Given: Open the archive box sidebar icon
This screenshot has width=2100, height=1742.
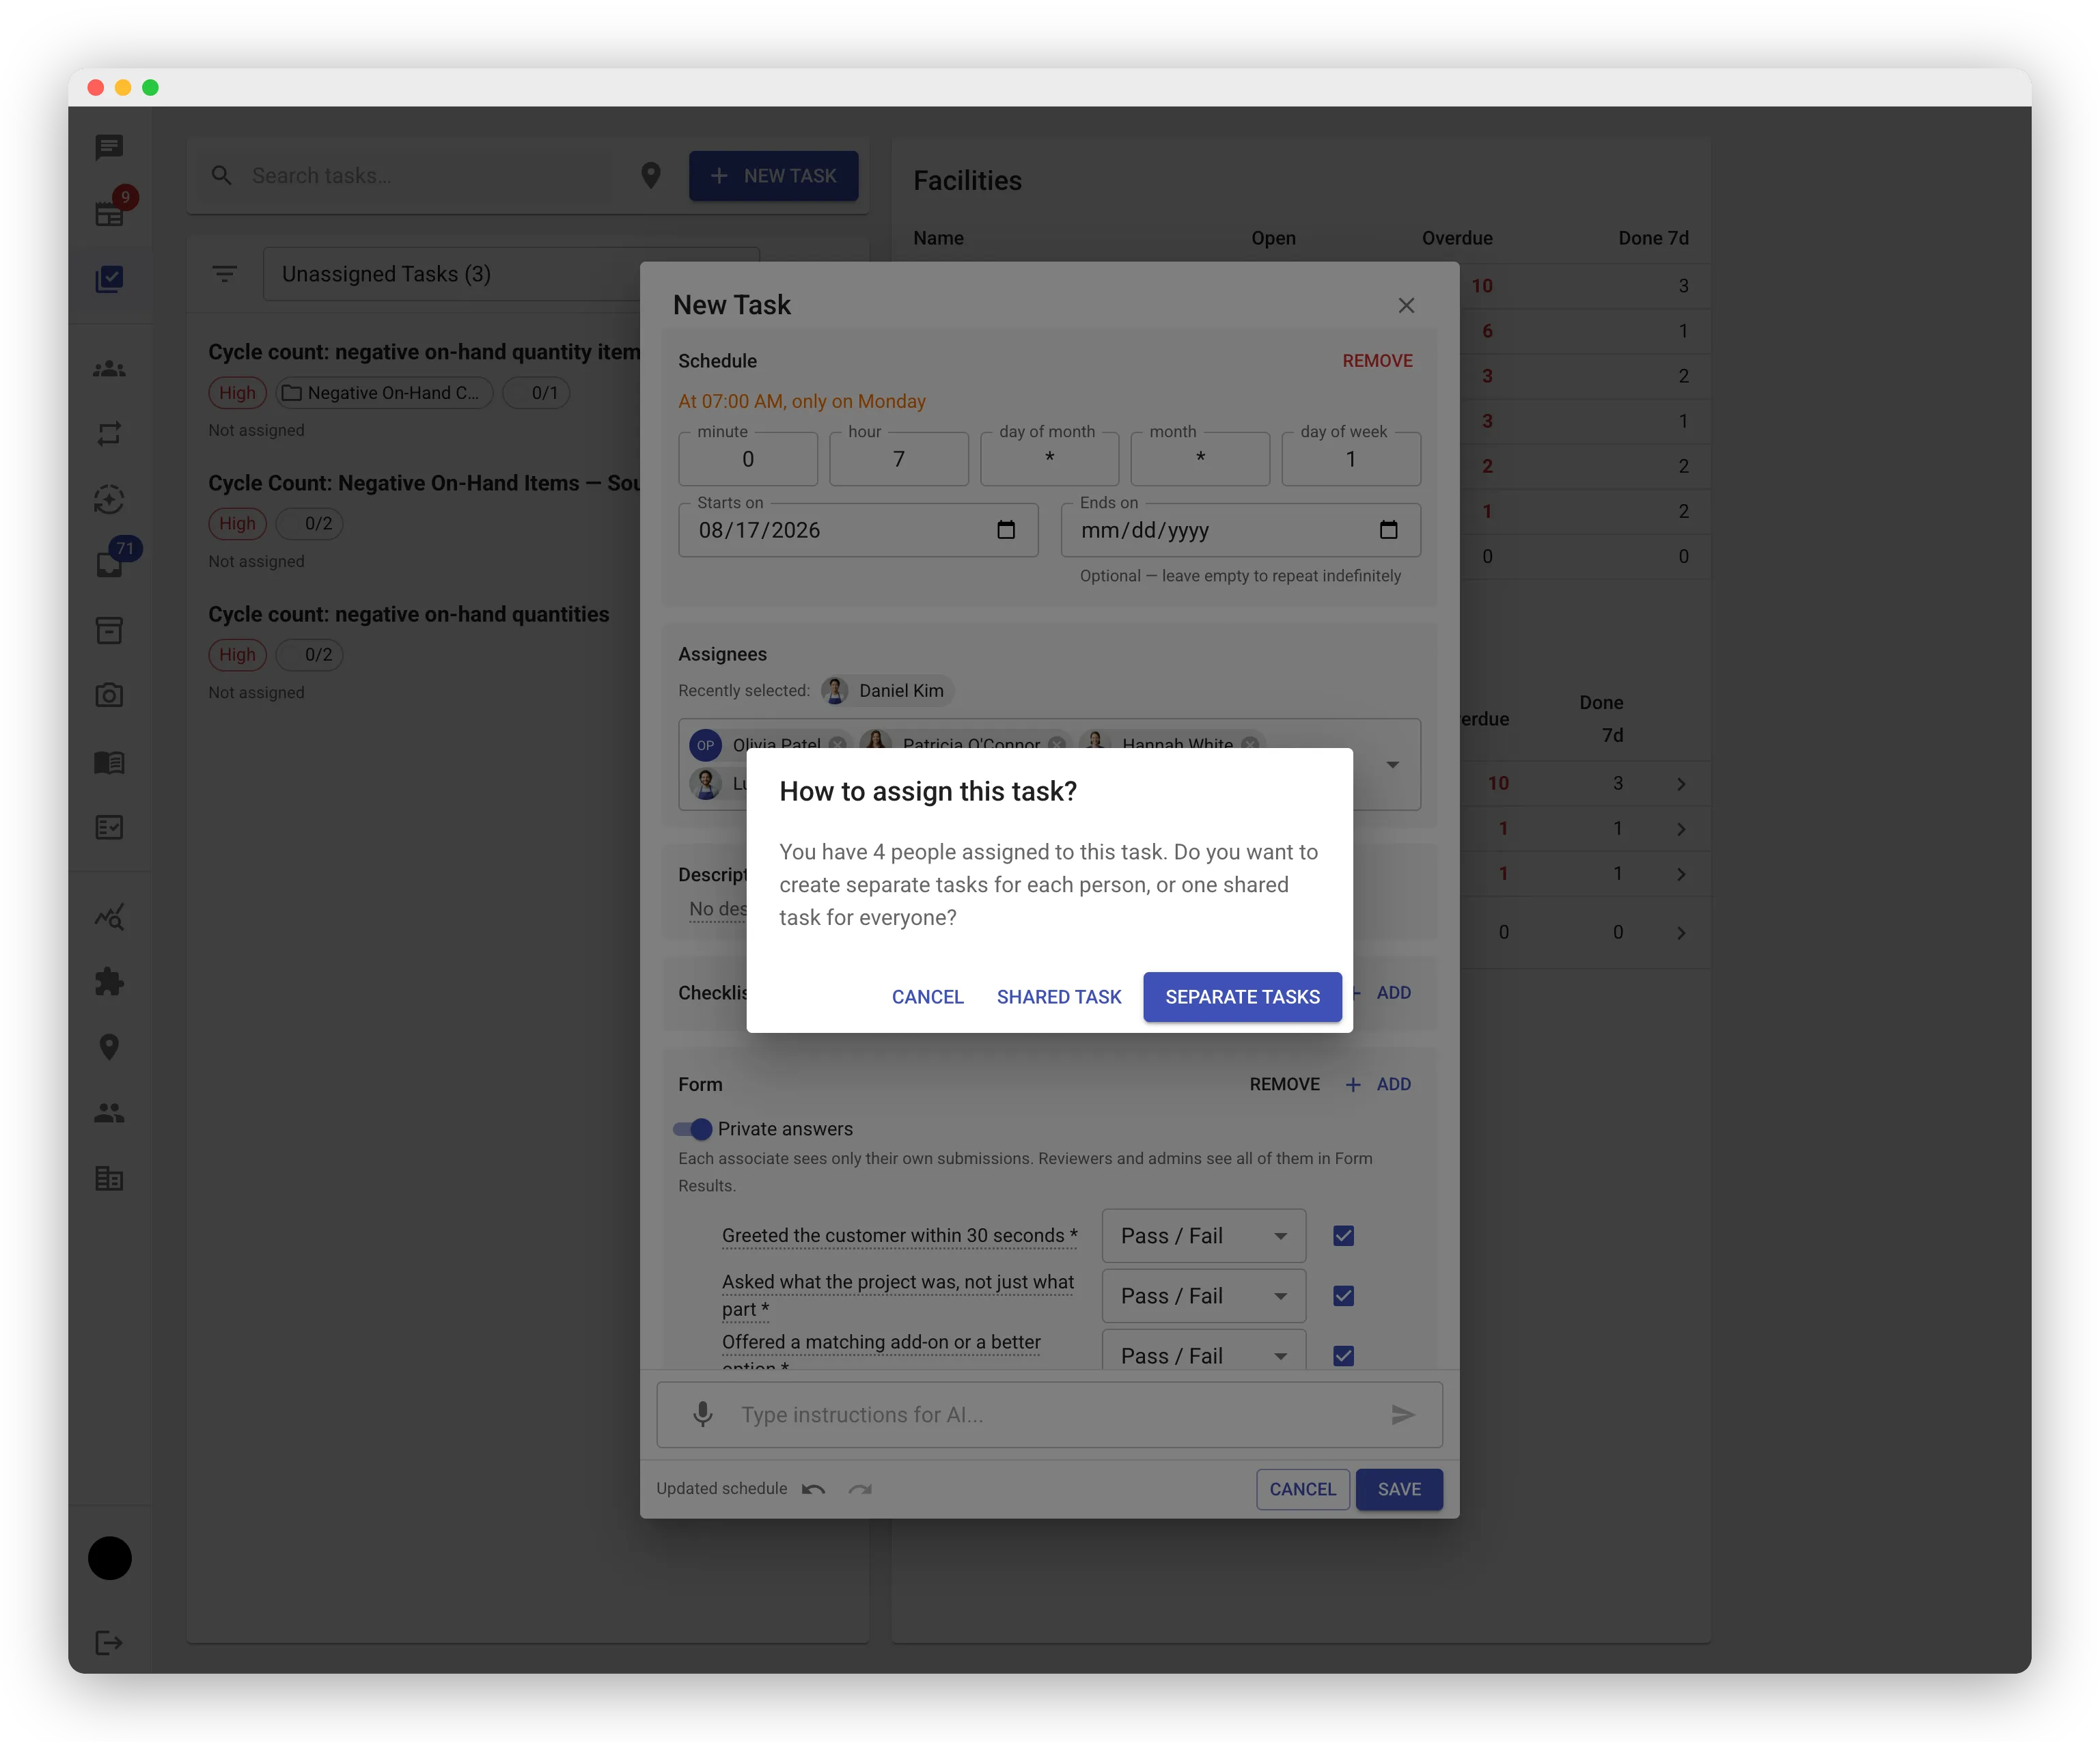Looking at the screenshot, I should (109, 630).
